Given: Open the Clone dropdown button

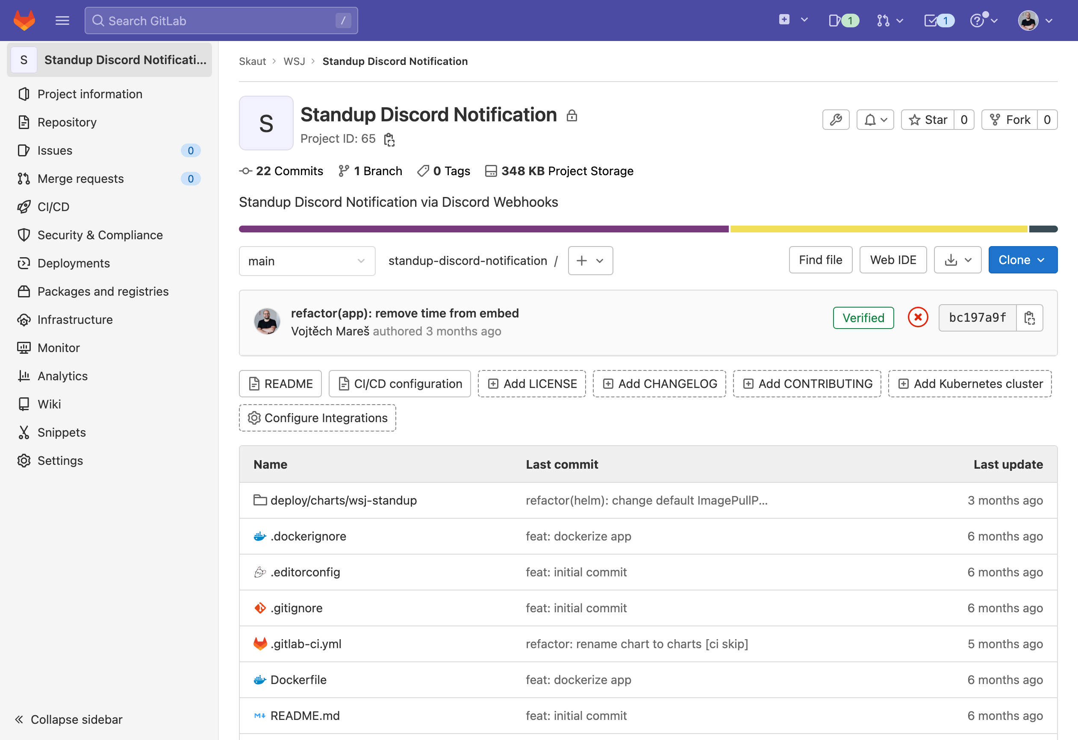Looking at the screenshot, I should 1022,260.
